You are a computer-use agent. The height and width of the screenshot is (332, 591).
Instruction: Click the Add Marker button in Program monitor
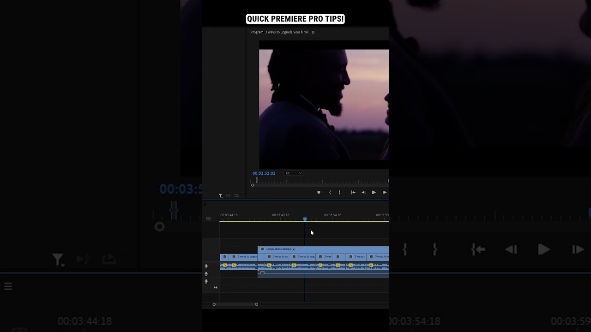tap(319, 192)
